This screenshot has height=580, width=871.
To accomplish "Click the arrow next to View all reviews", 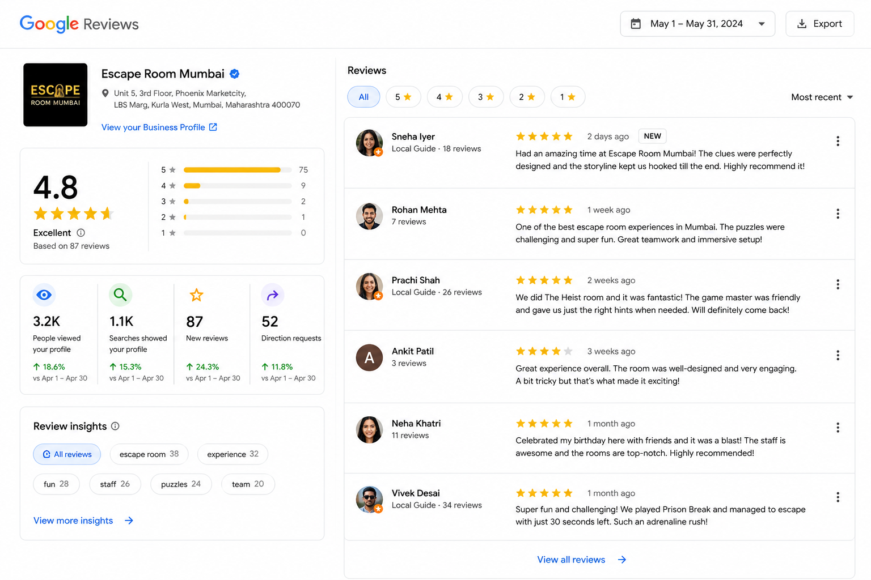I will coord(622,560).
